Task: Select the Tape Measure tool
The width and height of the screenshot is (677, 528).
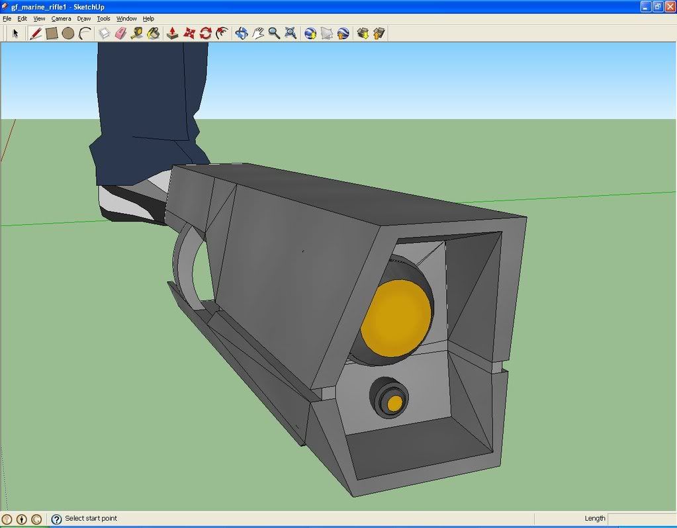Action: click(x=137, y=33)
